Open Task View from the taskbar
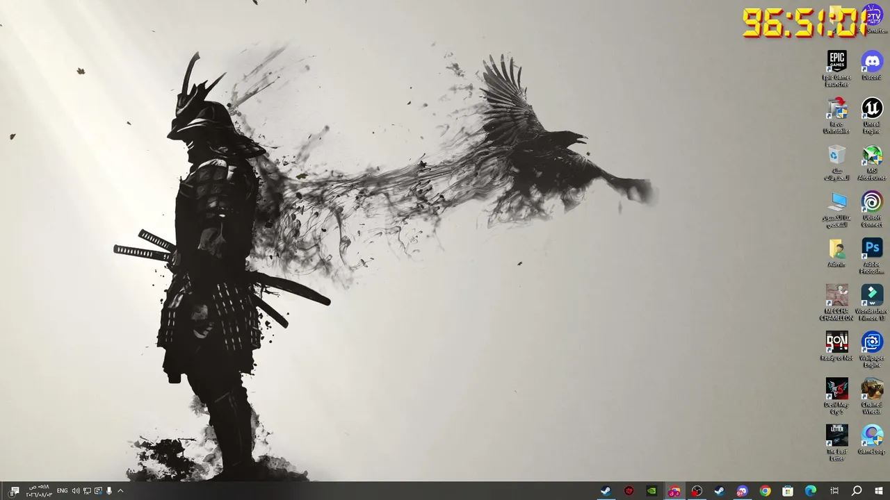Image resolution: width=890 pixels, height=500 pixels. (x=834, y=491)
